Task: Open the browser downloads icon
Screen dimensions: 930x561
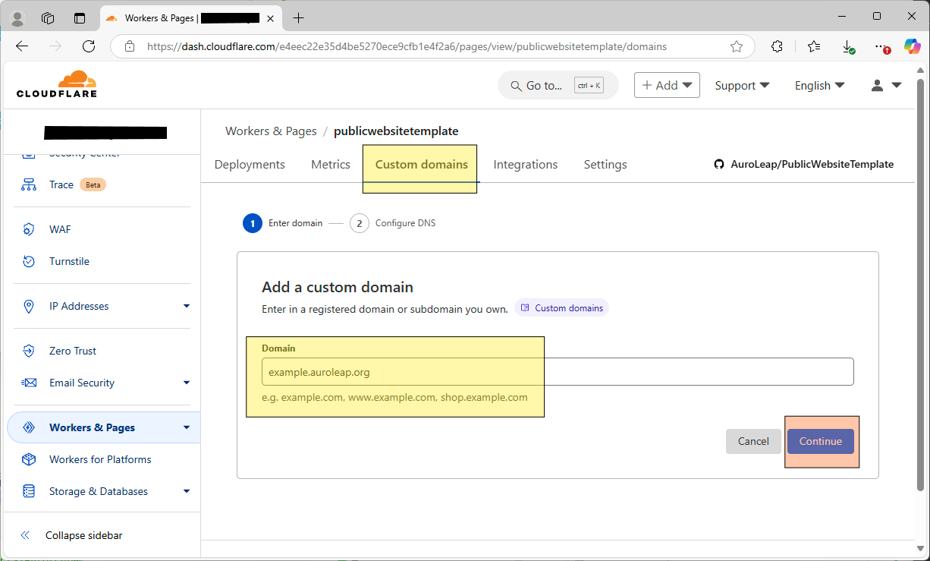Action: (x=848, y=46)
